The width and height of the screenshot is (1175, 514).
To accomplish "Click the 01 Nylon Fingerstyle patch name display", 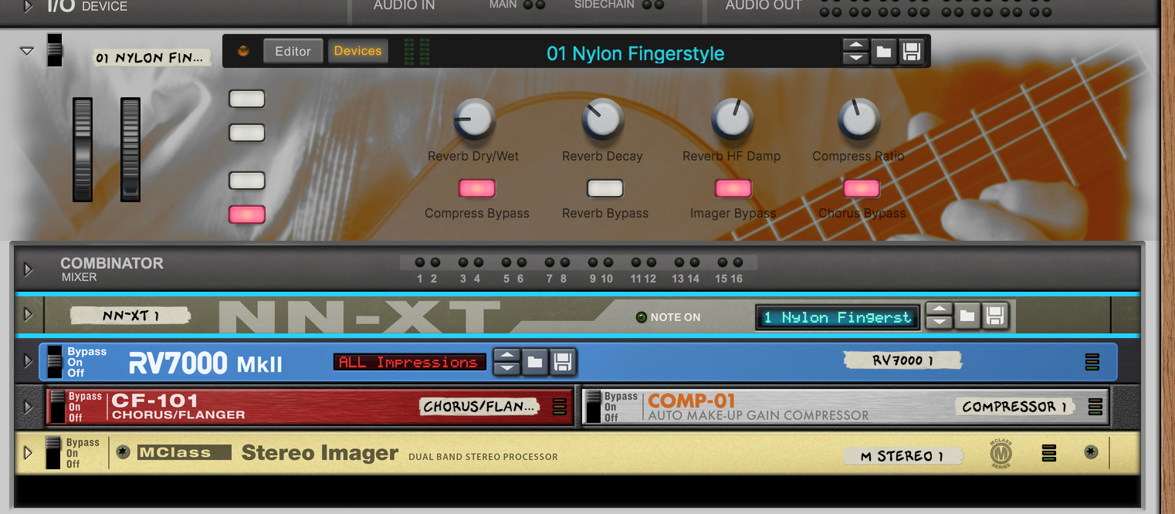I will (x=635, y=53).
